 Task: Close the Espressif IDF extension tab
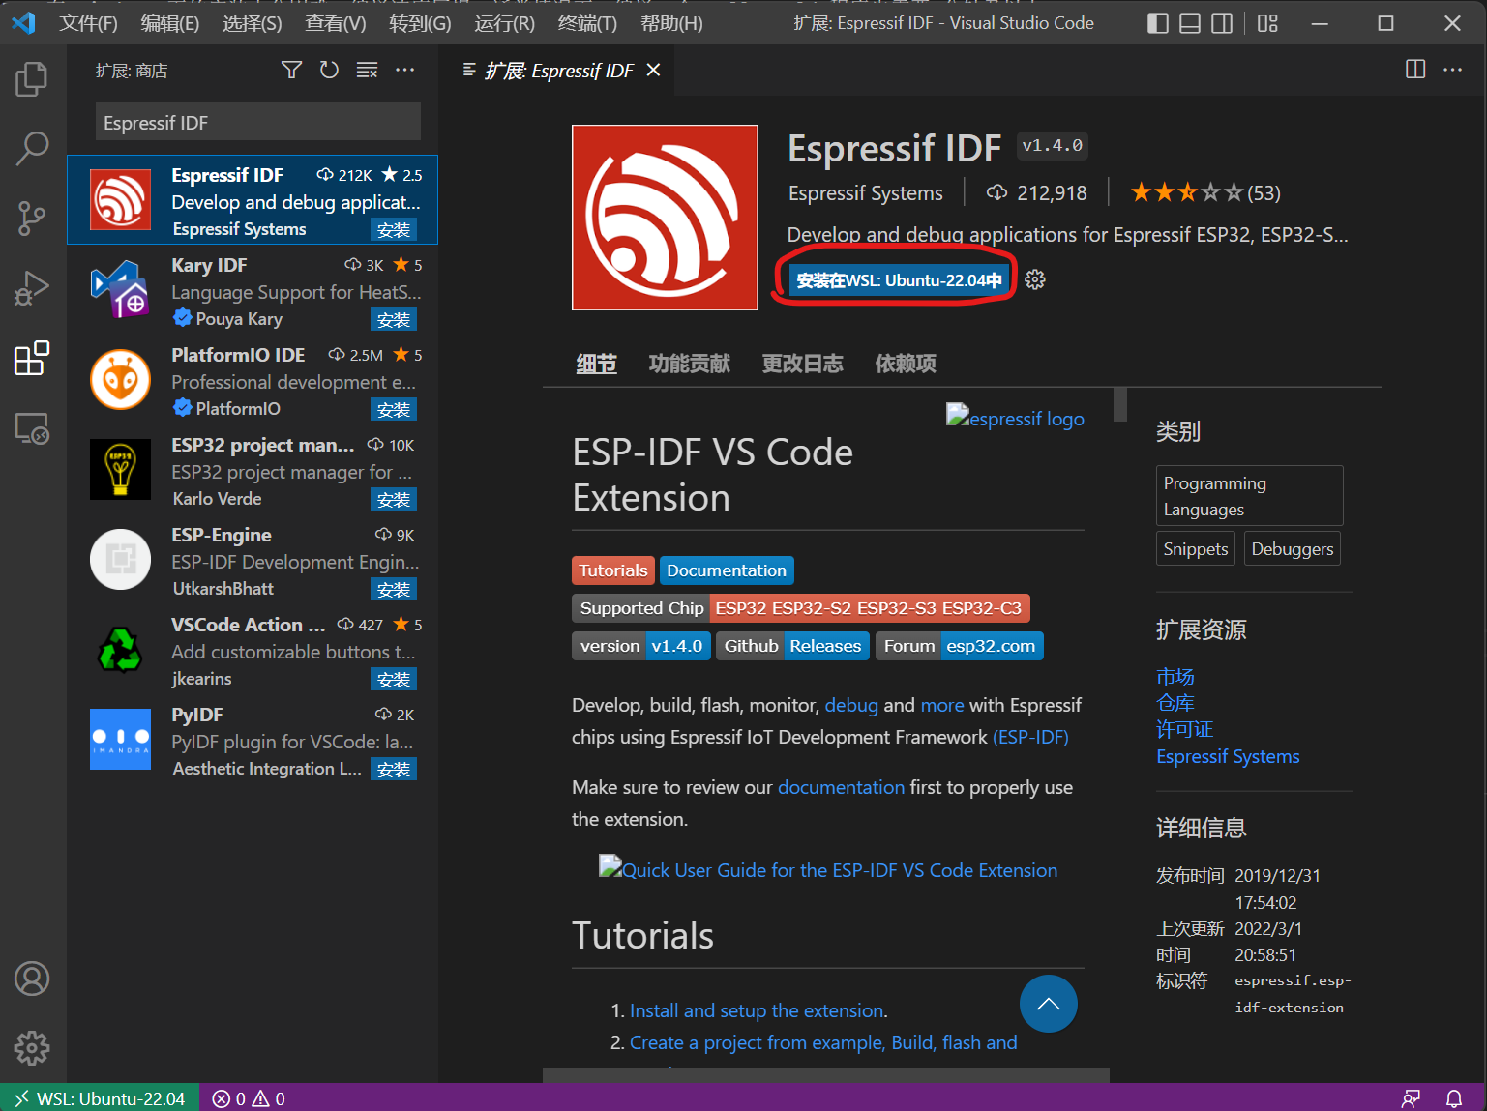click(654, 70)
